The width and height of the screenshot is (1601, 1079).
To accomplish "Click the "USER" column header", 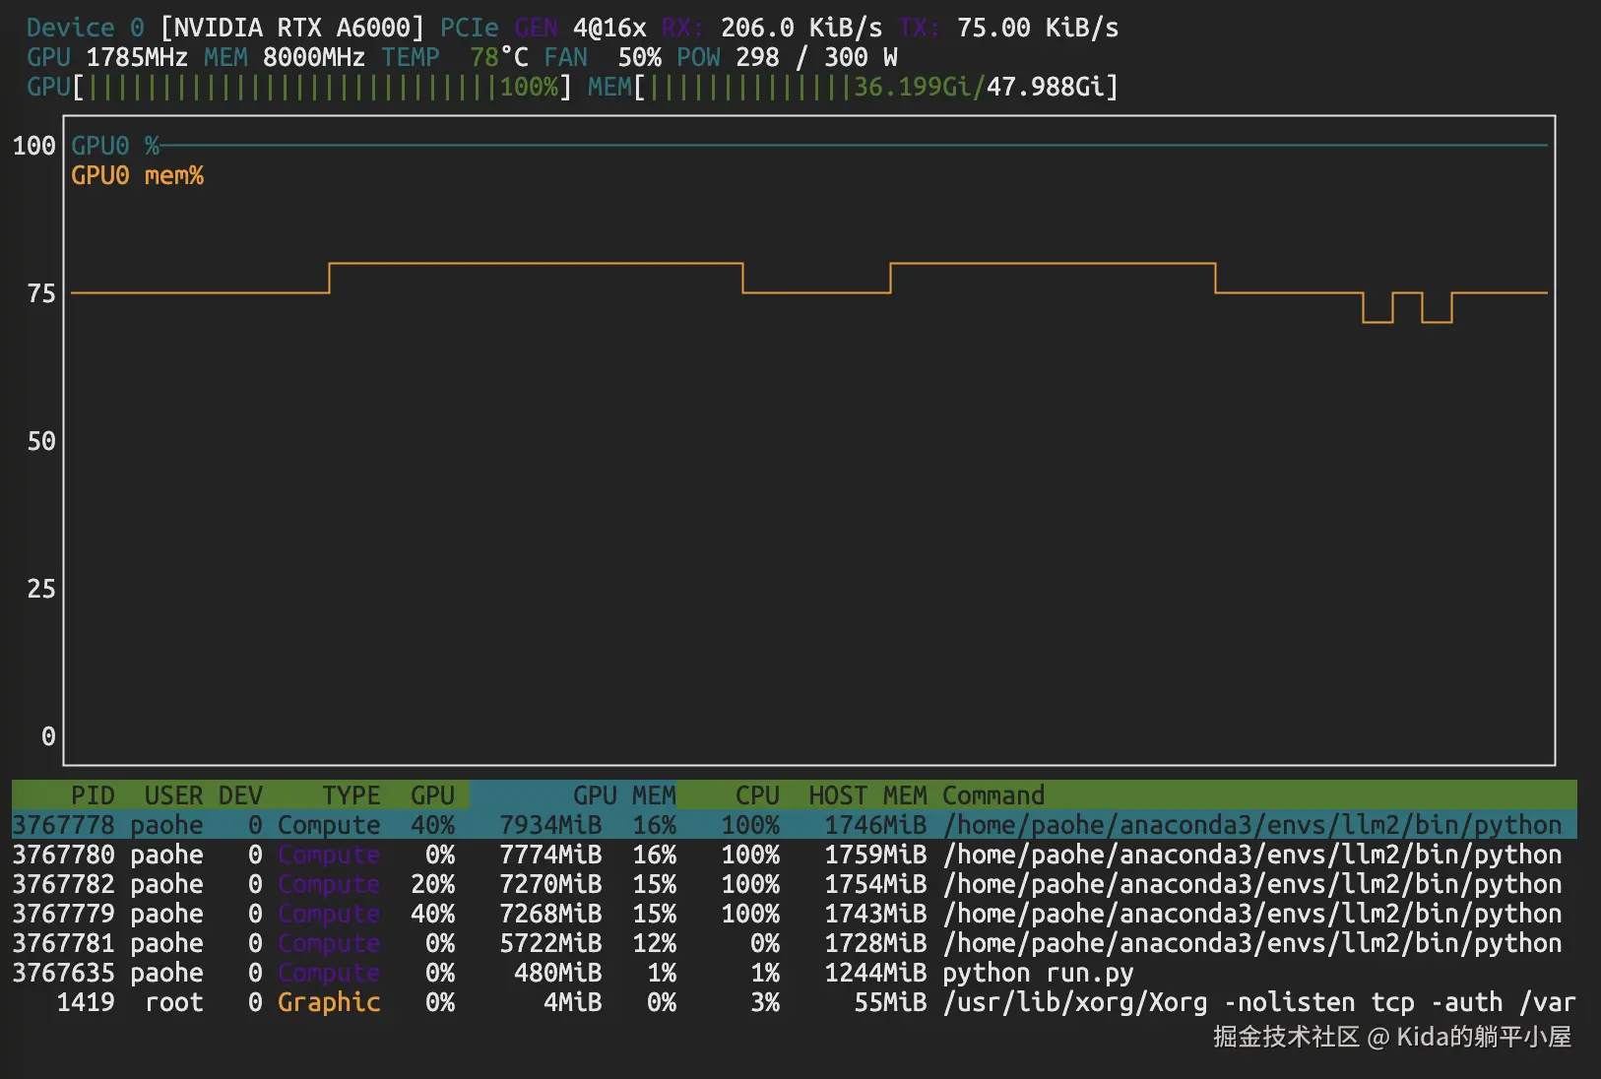I will [x=174, y=795].
